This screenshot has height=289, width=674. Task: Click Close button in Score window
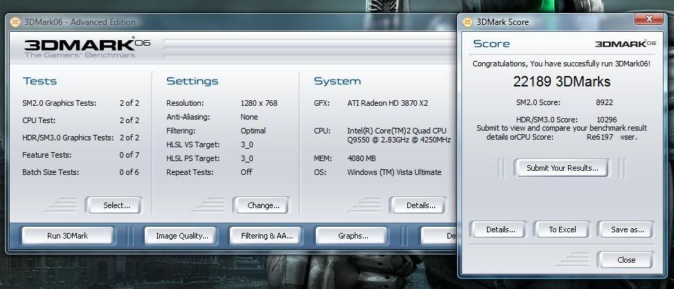point(625,260)
